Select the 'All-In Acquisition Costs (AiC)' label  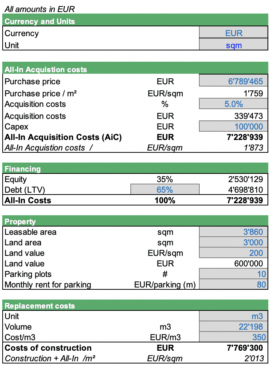click(63, 137)
